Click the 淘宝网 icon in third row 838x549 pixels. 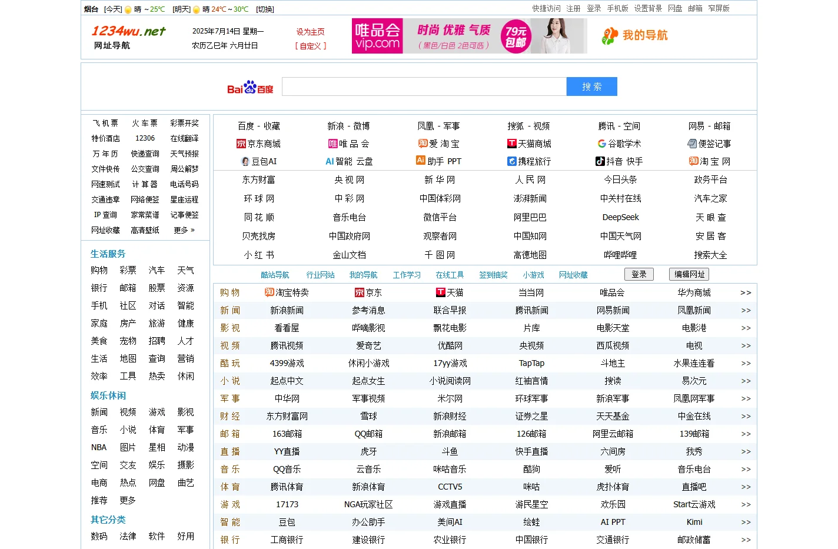click(x=694, y=161)
